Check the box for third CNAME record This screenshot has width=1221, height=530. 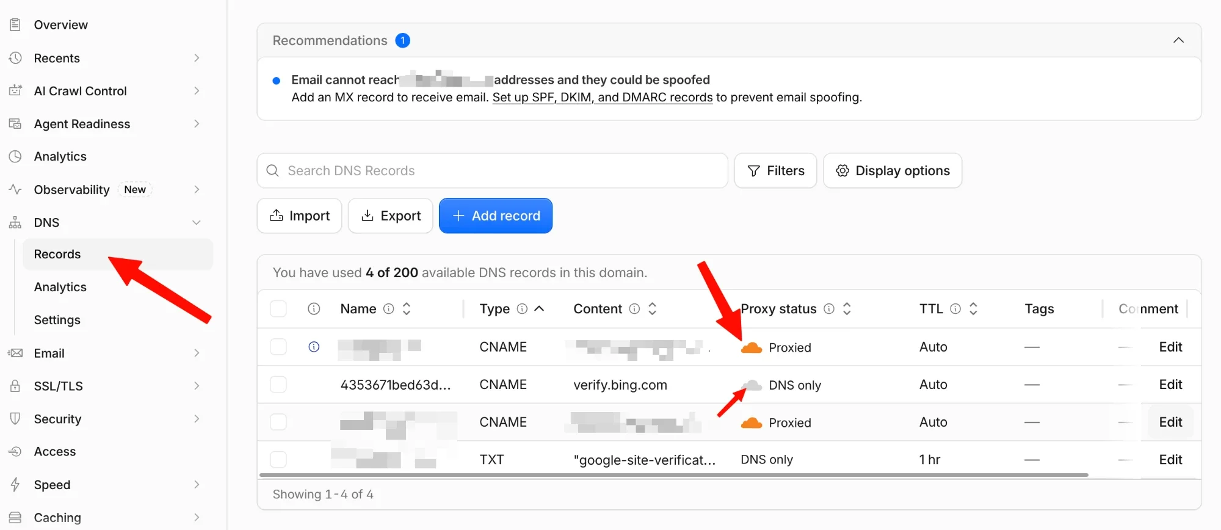click(278, 422)
